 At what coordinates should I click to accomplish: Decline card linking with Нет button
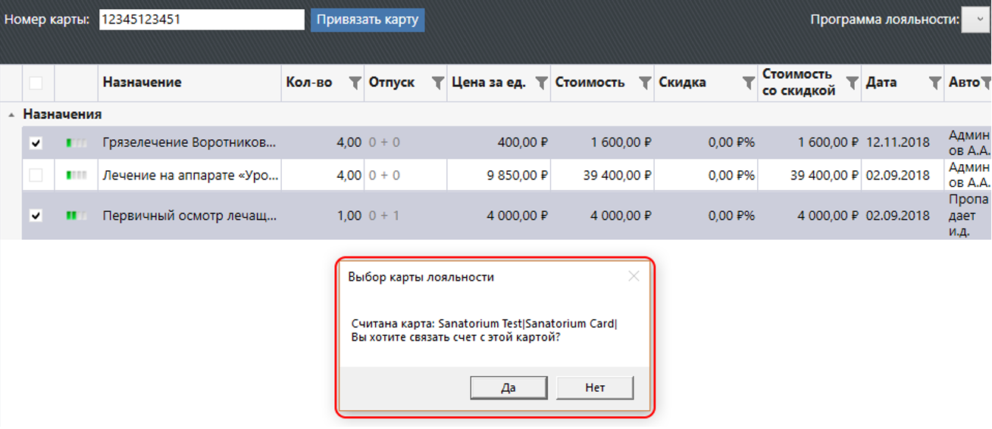coord(595,388)
